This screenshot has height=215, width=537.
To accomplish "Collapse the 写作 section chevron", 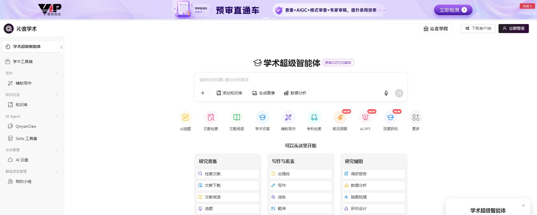I will [x=56, y=73].
